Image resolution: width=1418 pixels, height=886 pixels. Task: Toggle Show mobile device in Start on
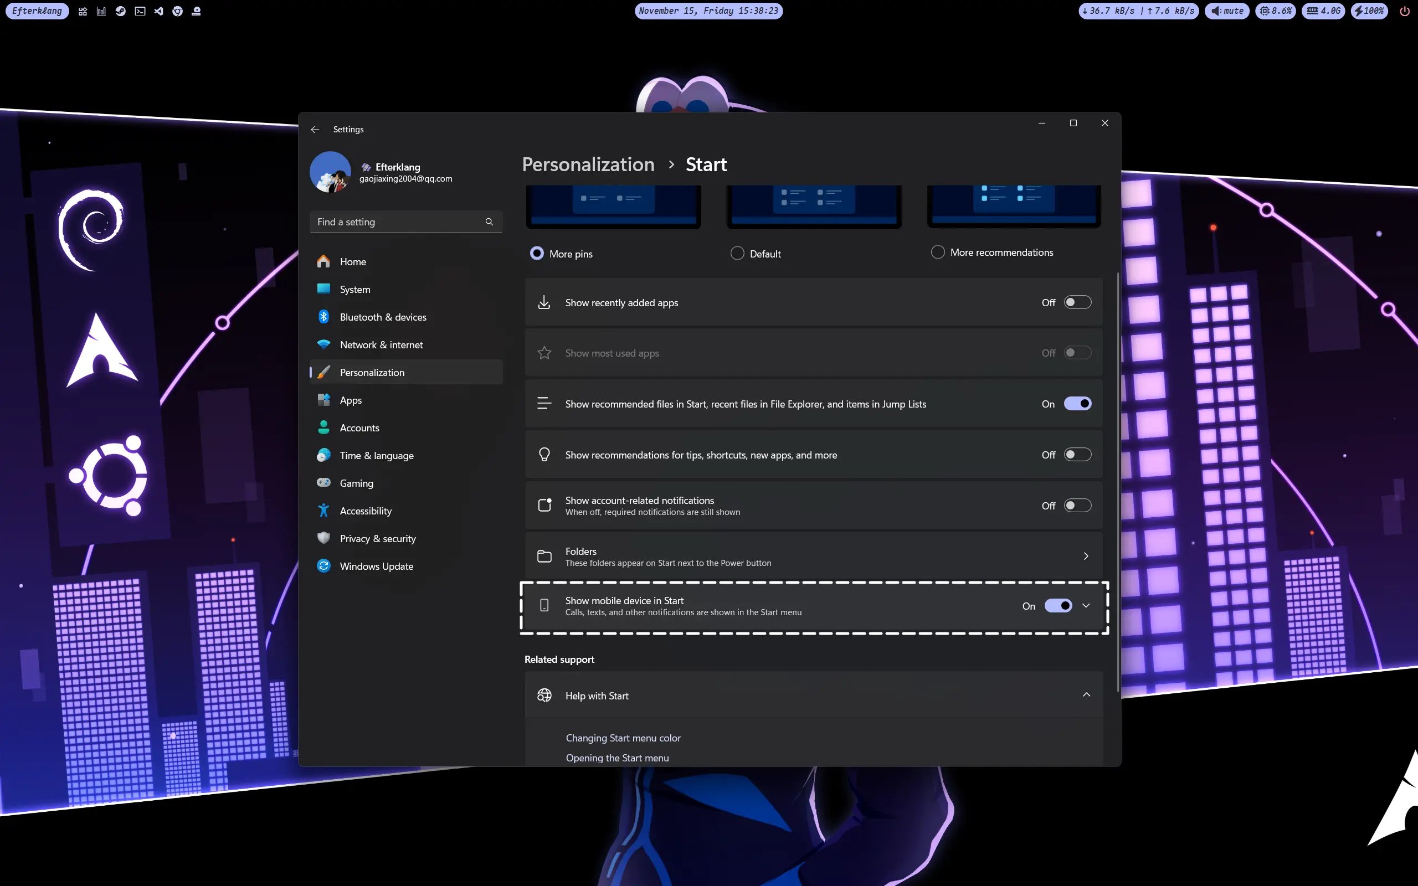click(1059, 605)
